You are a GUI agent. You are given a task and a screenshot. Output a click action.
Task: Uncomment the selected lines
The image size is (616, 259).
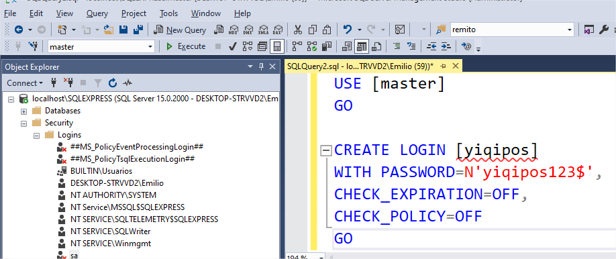tap(411, 46)
